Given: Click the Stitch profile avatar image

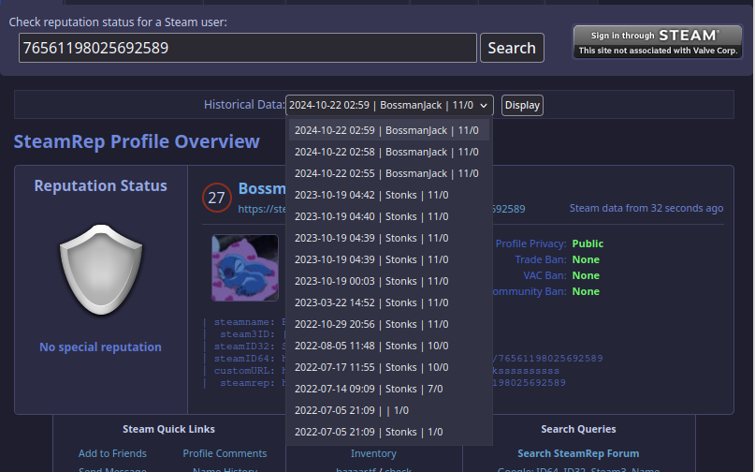Looking at the screenshot, I should (245, 268).
